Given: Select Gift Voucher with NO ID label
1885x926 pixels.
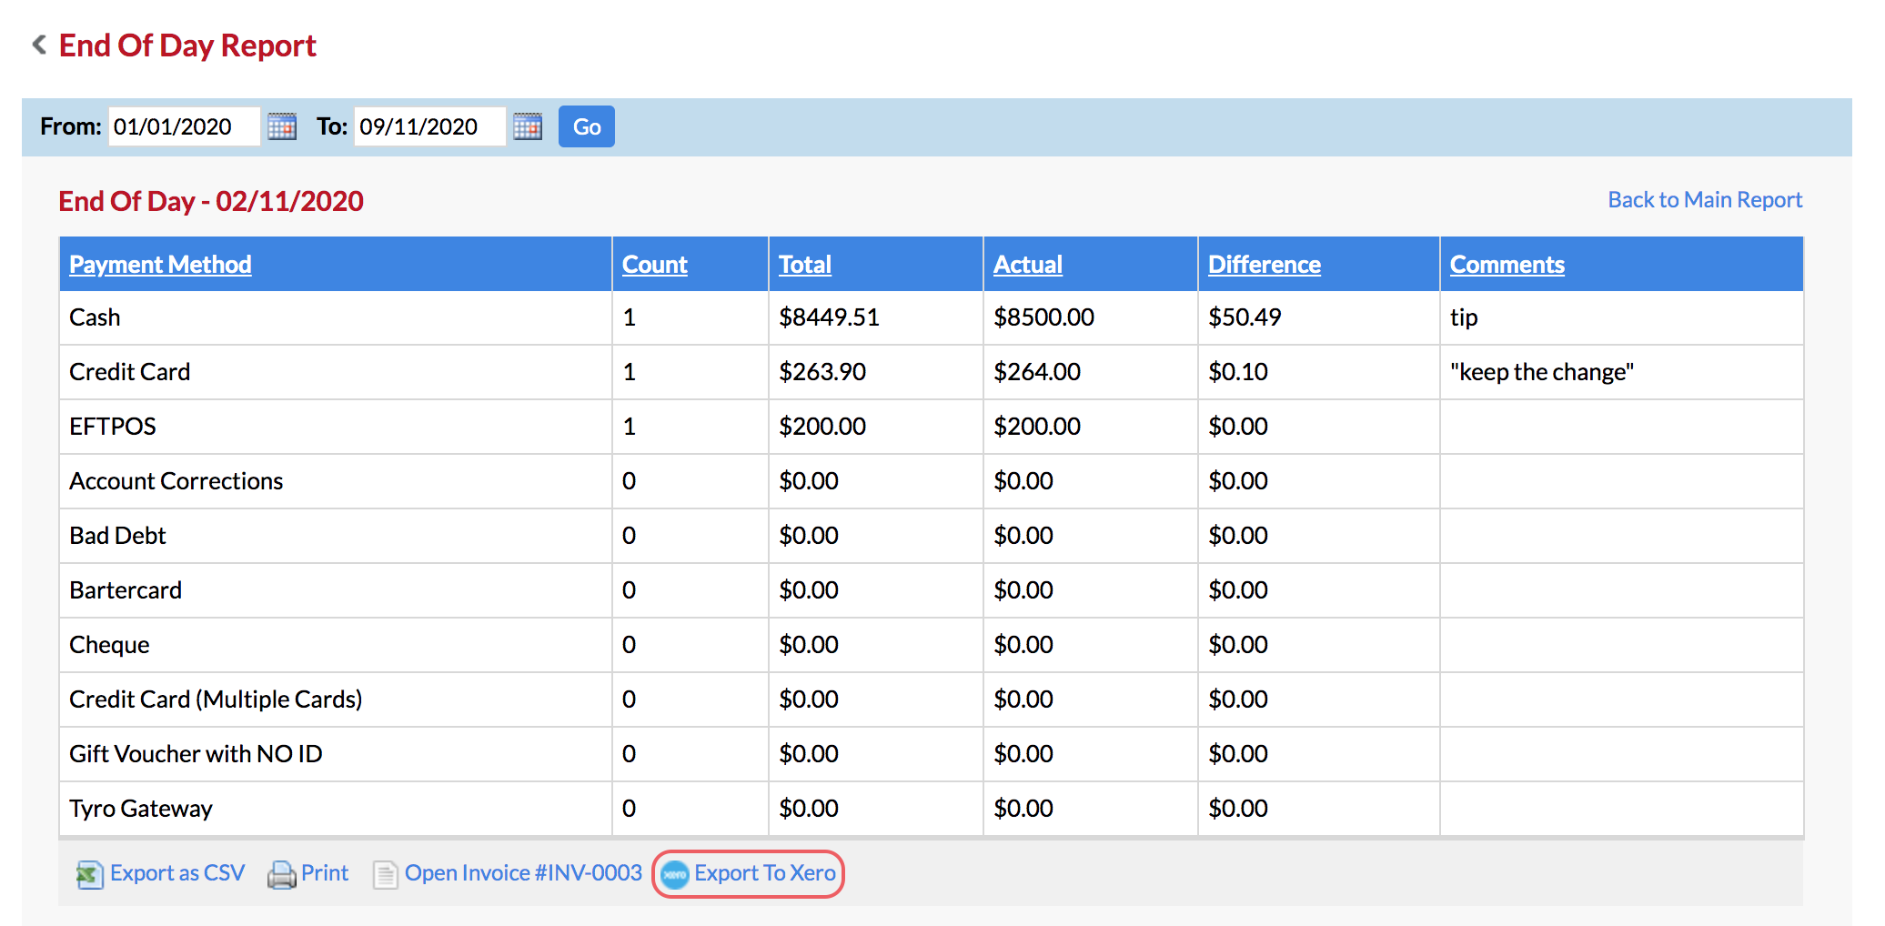Looking at the screenshot, I should tap(196, 754).
